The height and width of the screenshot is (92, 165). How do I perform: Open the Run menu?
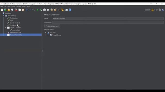[14, 6]
